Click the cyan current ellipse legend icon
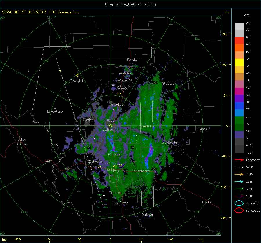Image resolution: width=261 pixels, height=243 pixels. 239,203
